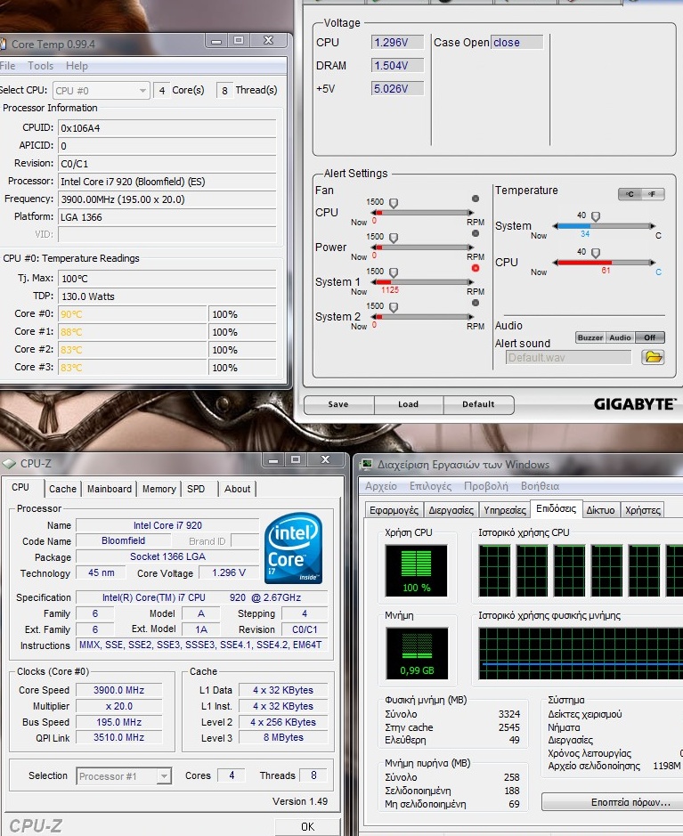Click the Task Manager title bar icon
The width and height of the screenshot is (683, 836).
pyautogui.click(x=367, y=465)
